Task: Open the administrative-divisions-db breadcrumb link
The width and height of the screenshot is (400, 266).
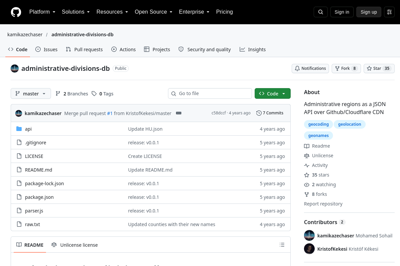Action: (82, 35)
